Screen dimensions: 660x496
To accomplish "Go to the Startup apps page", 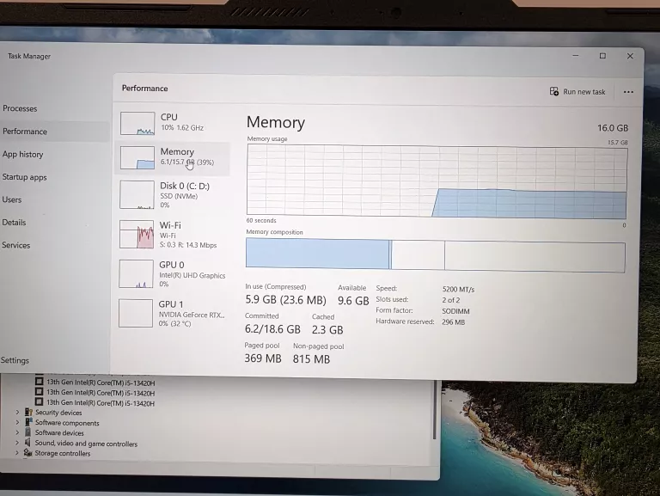I will (24, 177).
